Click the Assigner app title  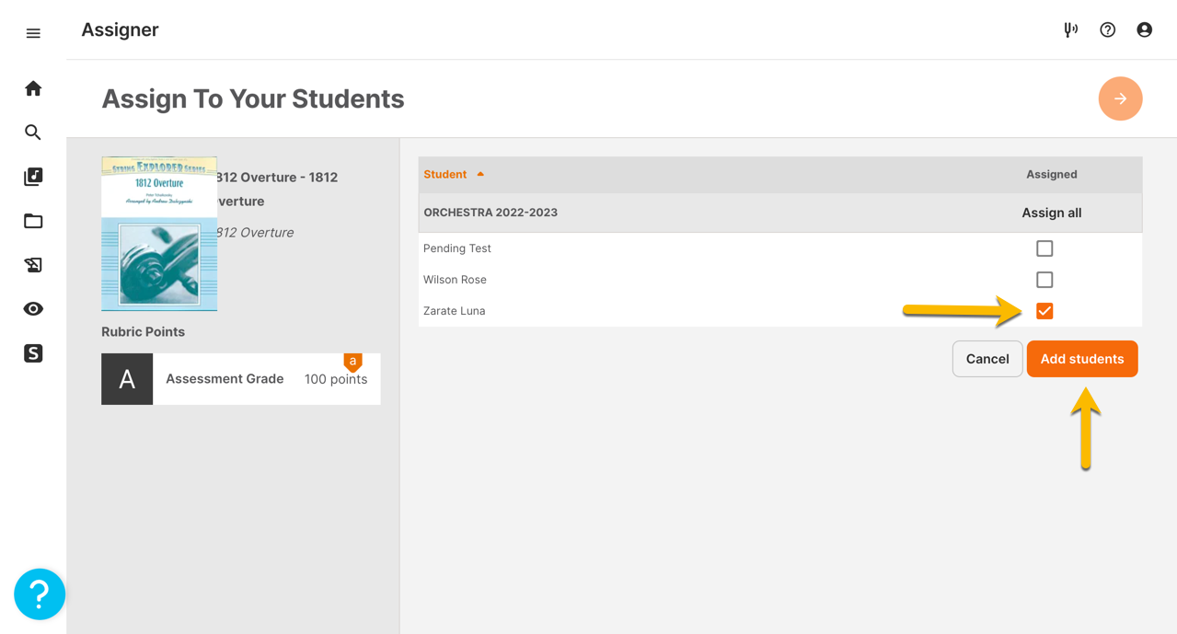pos(120,29)
